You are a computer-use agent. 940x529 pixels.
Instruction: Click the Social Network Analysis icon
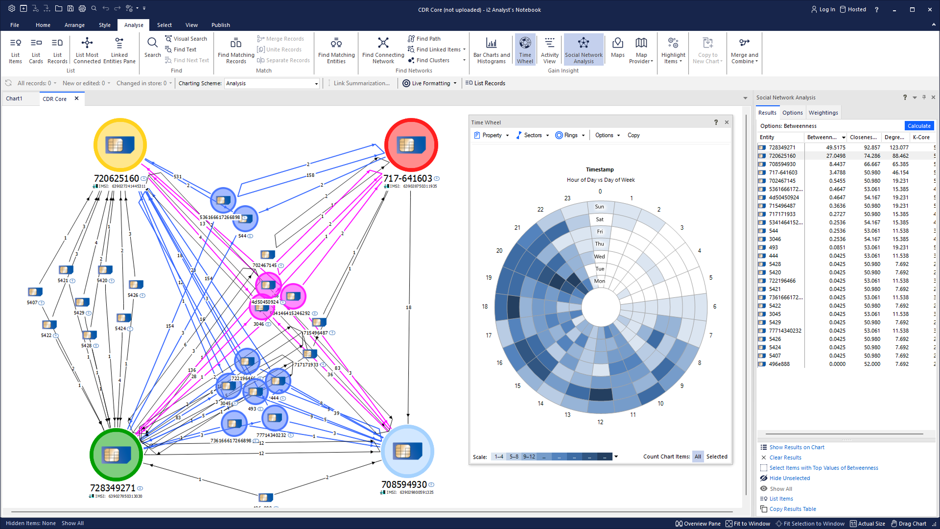click(x=583, y=44)
